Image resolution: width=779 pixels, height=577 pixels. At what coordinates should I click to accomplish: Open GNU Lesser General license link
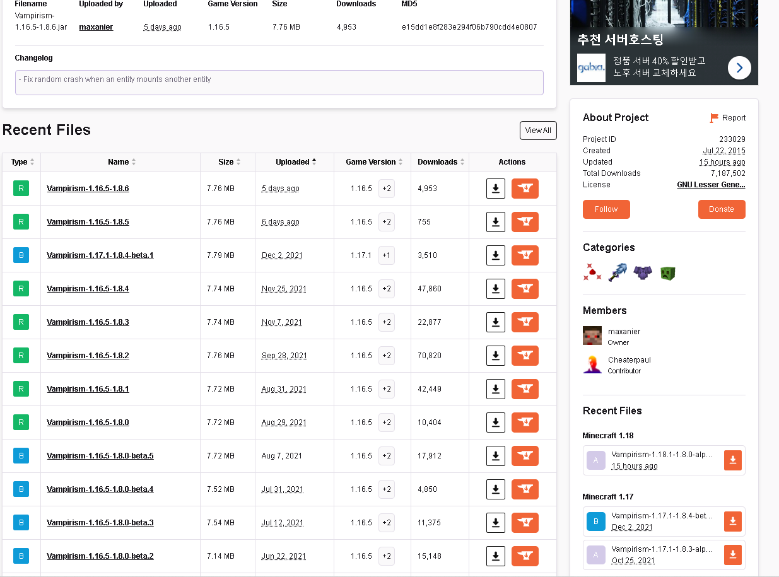(x=711, y=185)
